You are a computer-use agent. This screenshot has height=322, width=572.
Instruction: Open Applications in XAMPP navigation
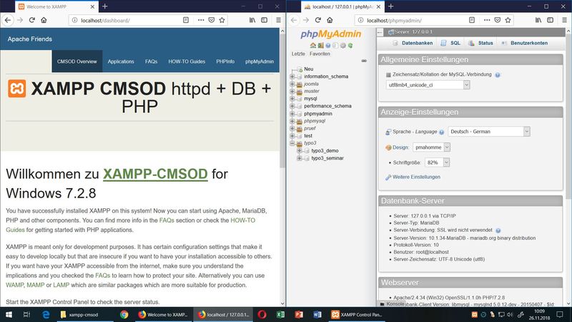tap(121, 62)
